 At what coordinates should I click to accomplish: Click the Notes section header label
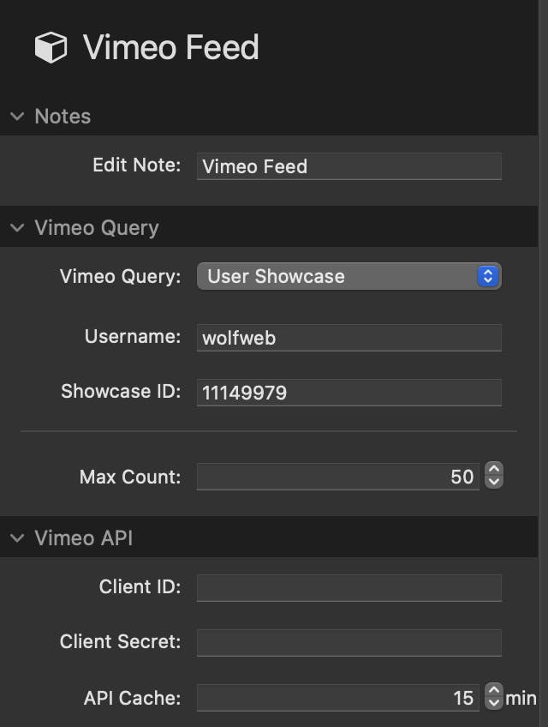(x=63, y=117)
